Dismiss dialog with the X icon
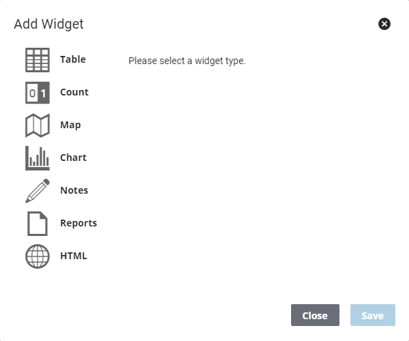This screenshot has height=341, width=409. (x=384, y=25)
